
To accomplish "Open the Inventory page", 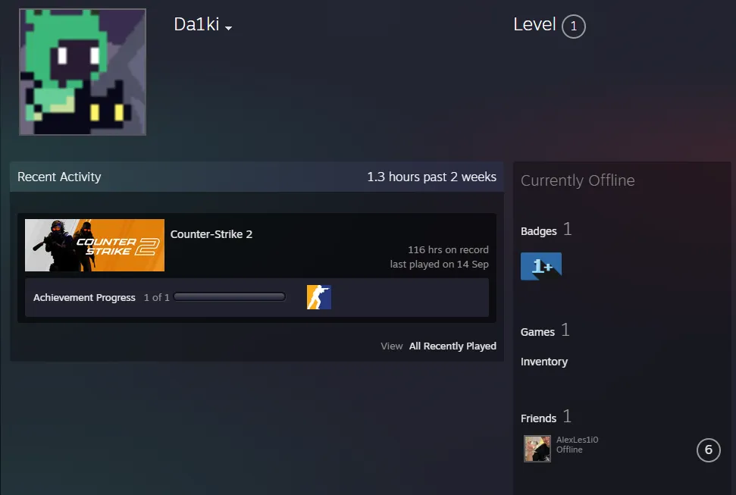I will (x=544, y=362).
